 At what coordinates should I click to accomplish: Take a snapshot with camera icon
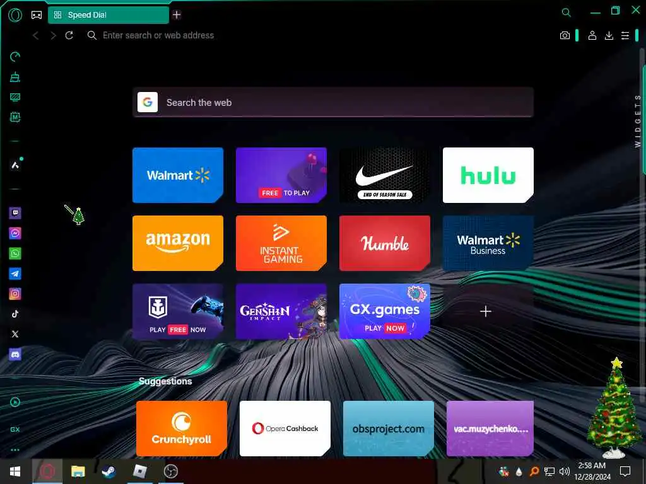[x=565, y=35]
